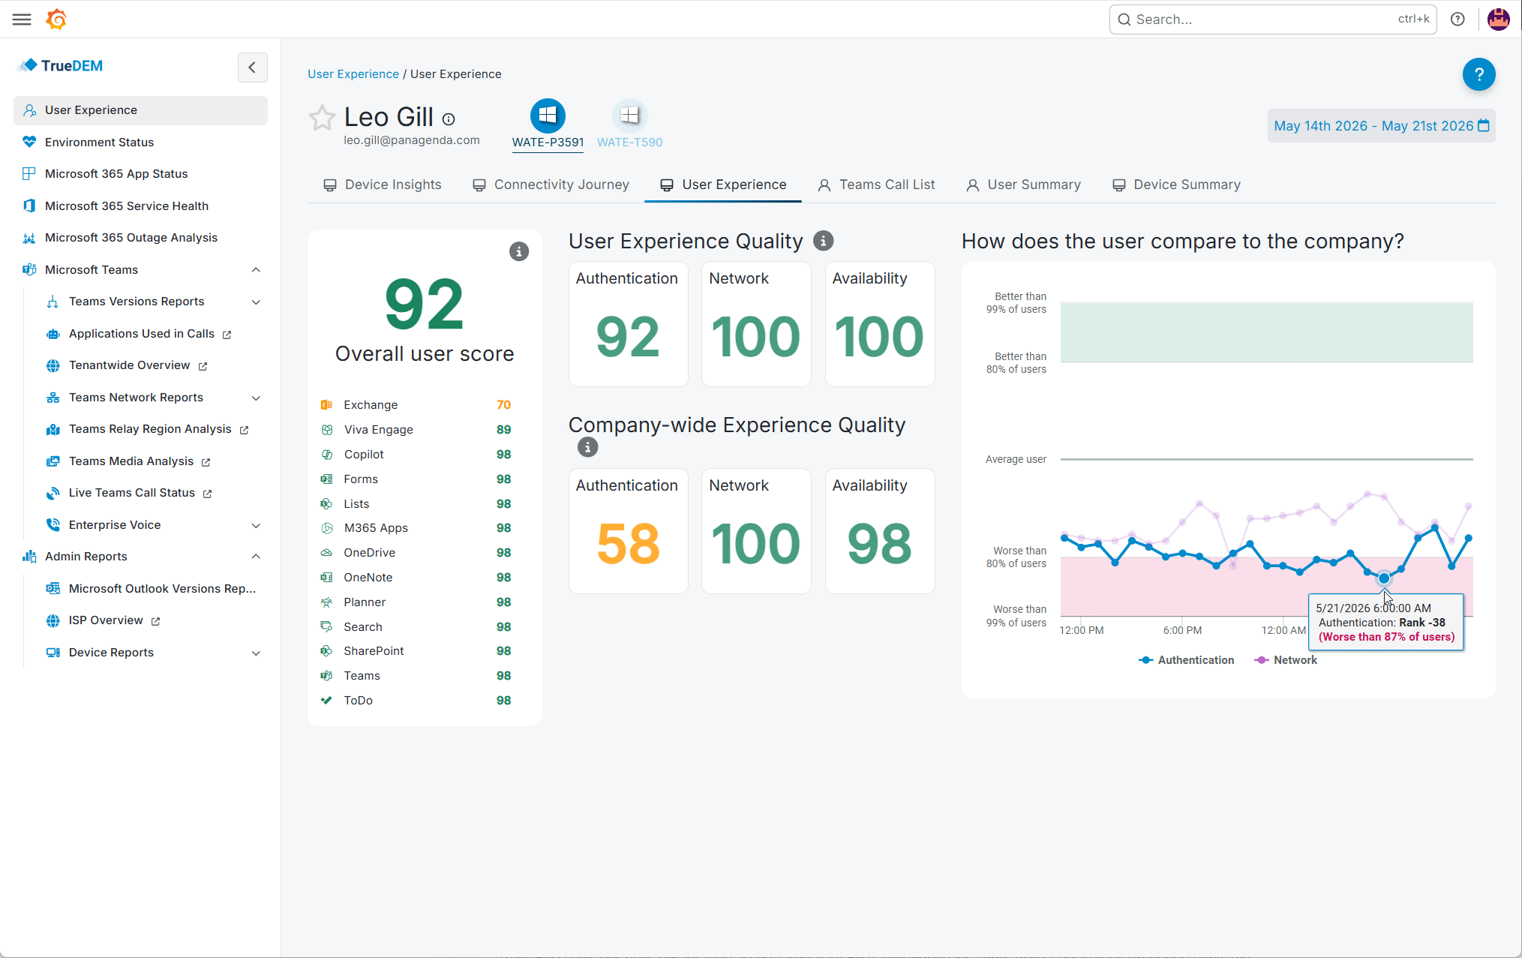
Task: Open the user avatar profile menu
Action: (x=1499, y=20)
